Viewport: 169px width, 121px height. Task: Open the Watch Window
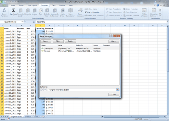point(144,12)
